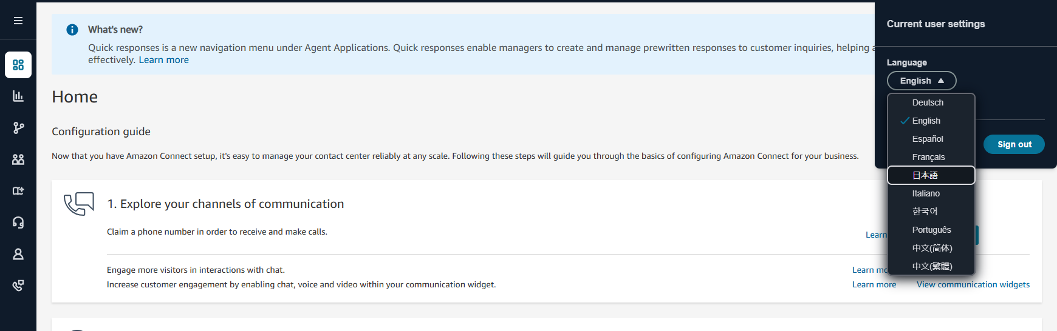Select Deutsch from the language list
This screenshot has width=1057, height=331.
click(x=928, y=102)
